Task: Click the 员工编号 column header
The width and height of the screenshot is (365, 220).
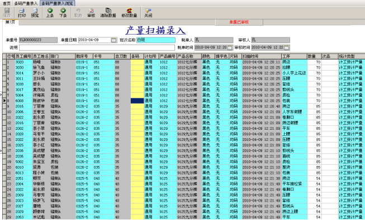Action: [x=23, y=56]
